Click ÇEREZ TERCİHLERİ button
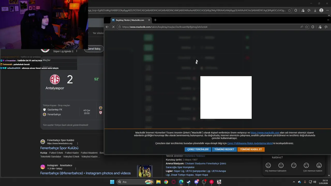This screenshot has height=186, width=331. tap(198, 149)
